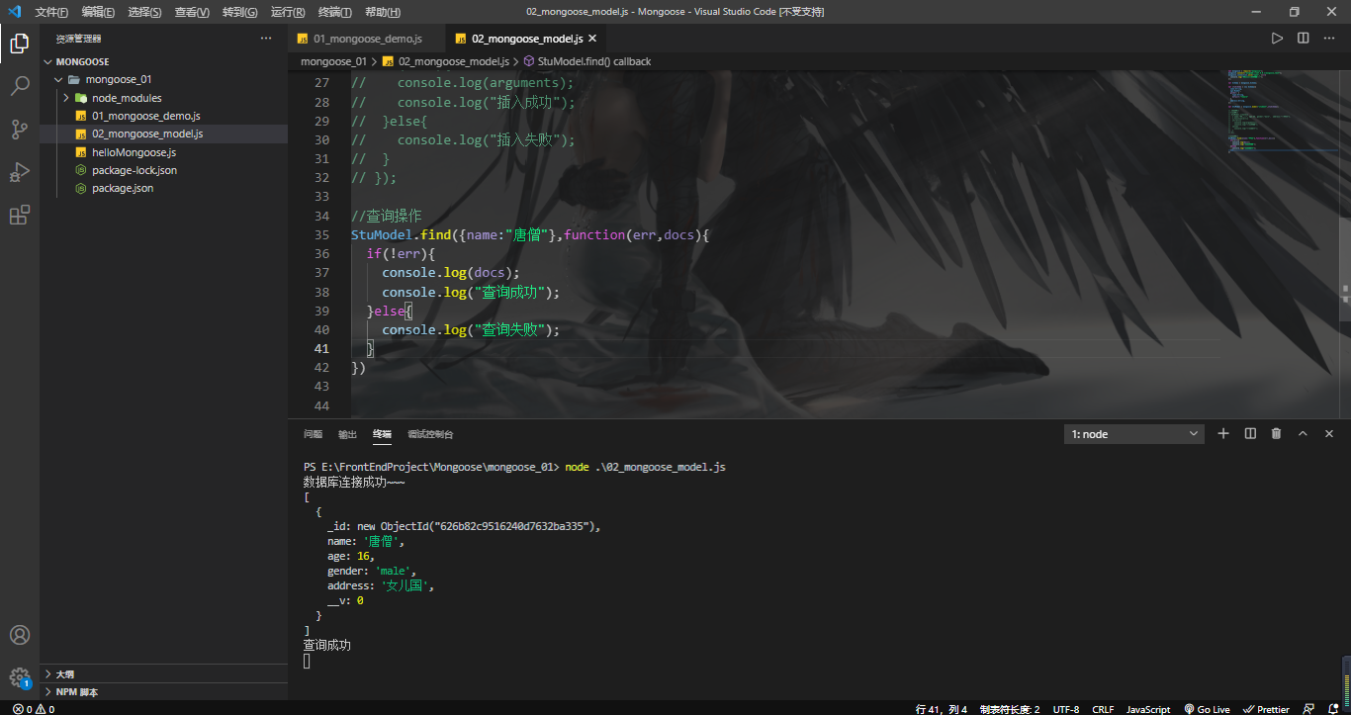Screen dimensions: 1351x715
Task: Open the 查看(V) menu
Action: click(192, 12)
